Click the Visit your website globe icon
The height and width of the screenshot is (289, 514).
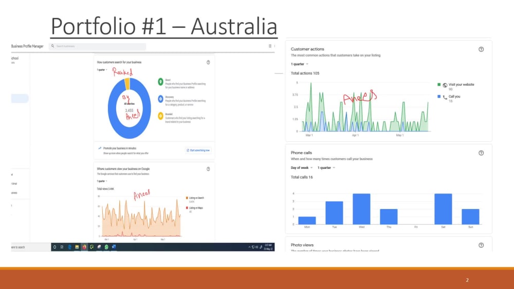coord(445,85)
